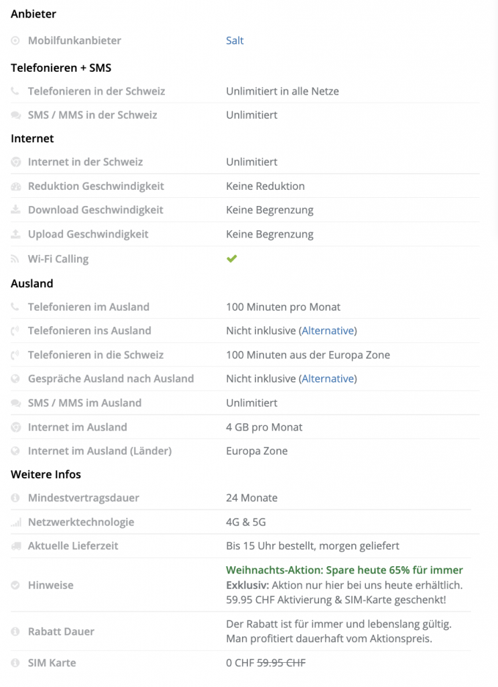Image resolution: width=498 pixels, height=687 pixels.
Task: Click the green checkmark for Wi-Fi Calling
Action: [x=232, y=259]
